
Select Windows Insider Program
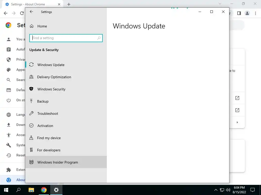[66, 162]
